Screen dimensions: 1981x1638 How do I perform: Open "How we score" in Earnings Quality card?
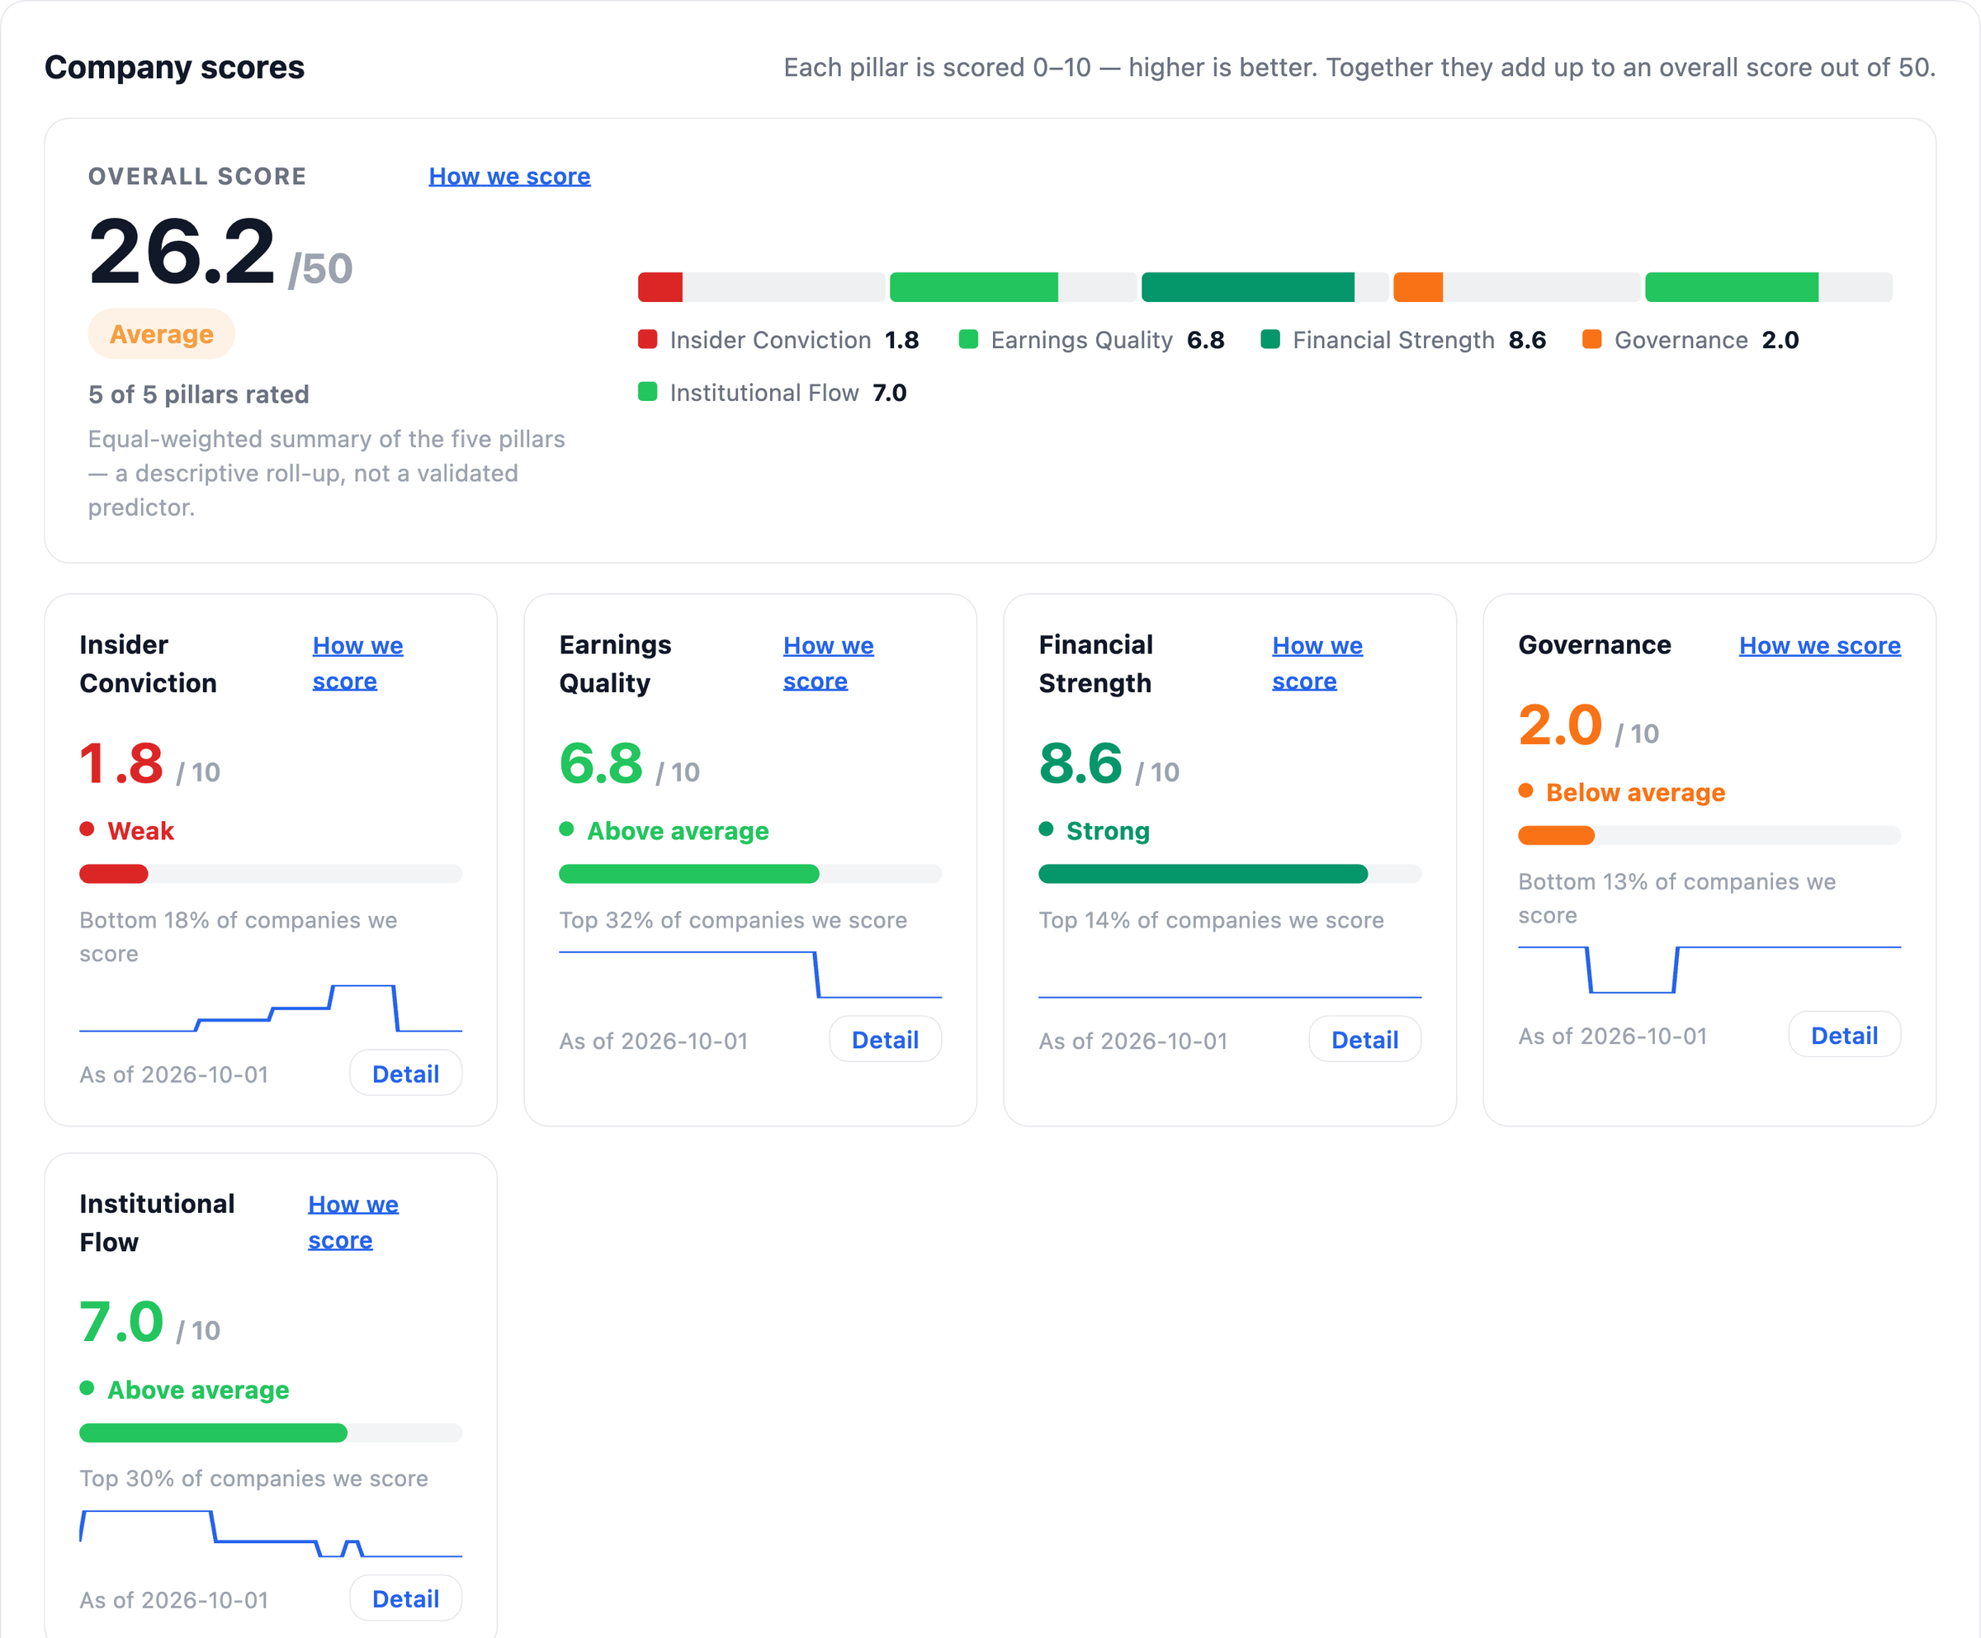click(x=828, y=664)
